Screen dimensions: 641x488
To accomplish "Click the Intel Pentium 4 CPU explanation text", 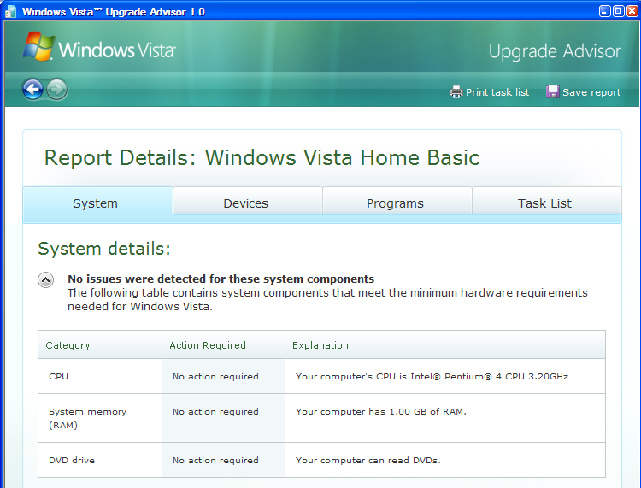I will [432, 376].
